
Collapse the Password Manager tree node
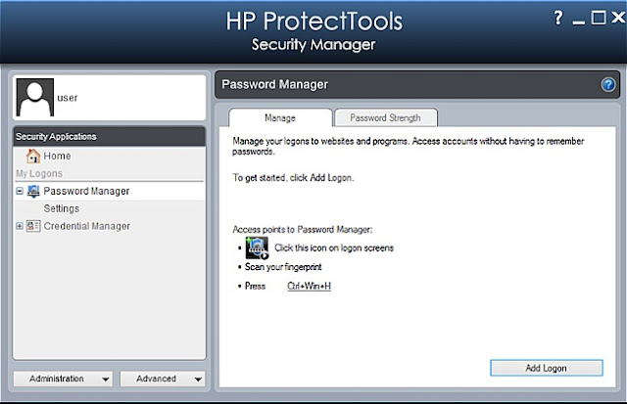click(x=20, y=191)
